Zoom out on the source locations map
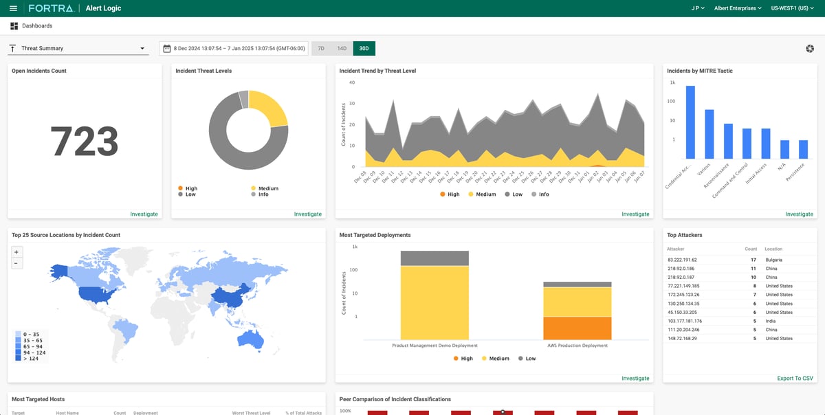The width and height of the screenshot is (825, 415). [16, 262]
